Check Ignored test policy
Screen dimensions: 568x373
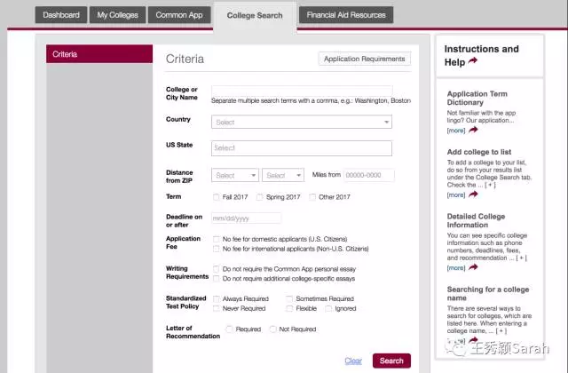(328, 308)
